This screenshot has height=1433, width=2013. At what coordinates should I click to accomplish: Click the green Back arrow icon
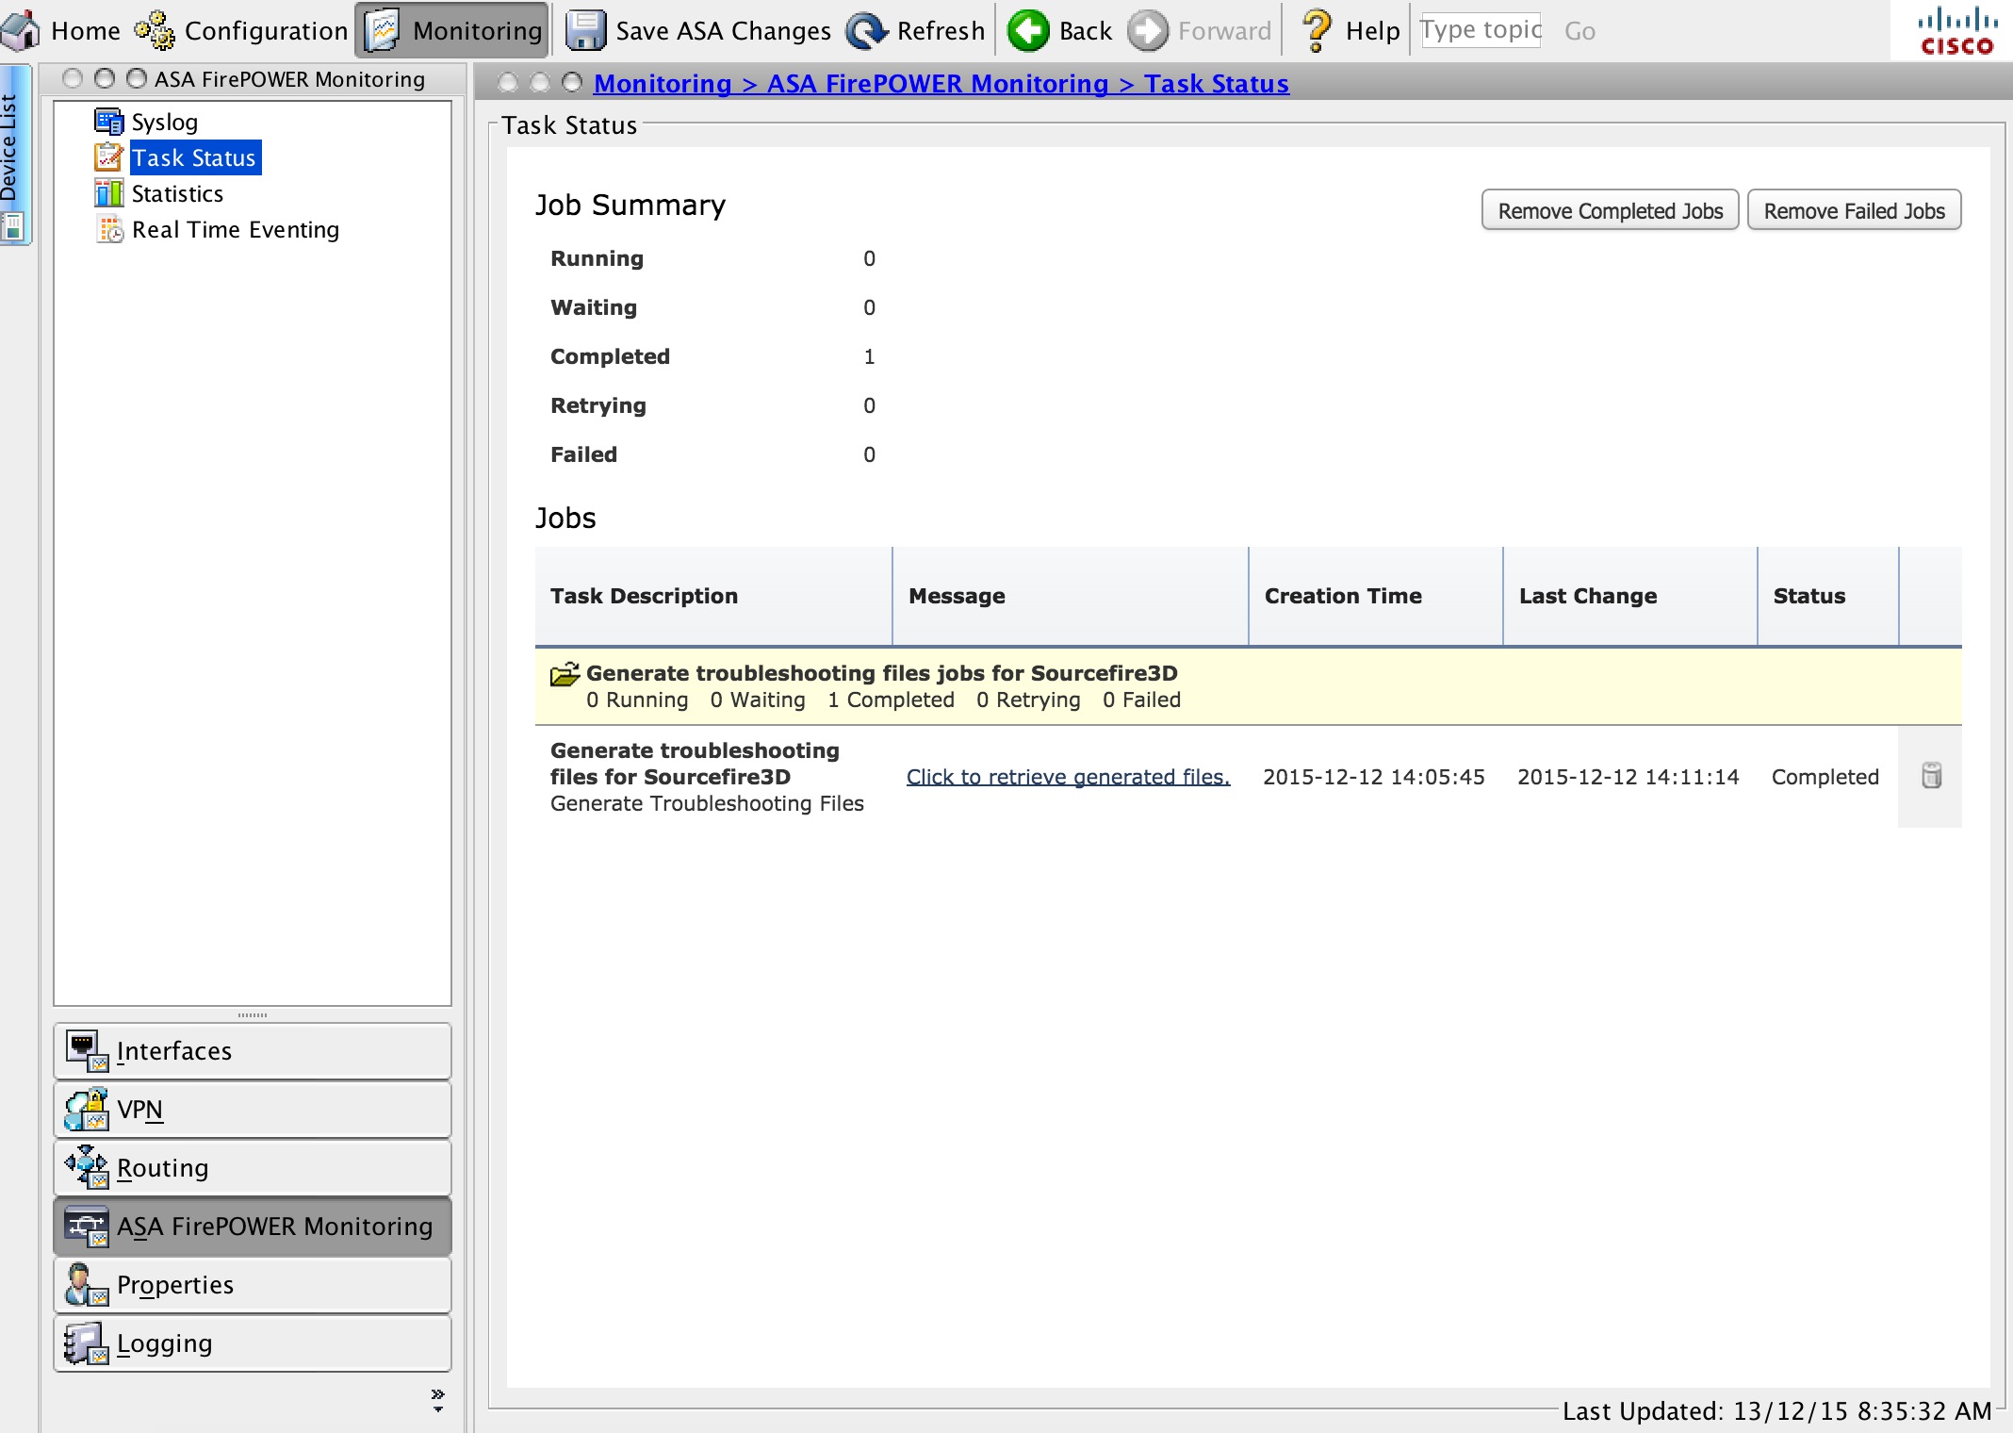click(1028, 31)
